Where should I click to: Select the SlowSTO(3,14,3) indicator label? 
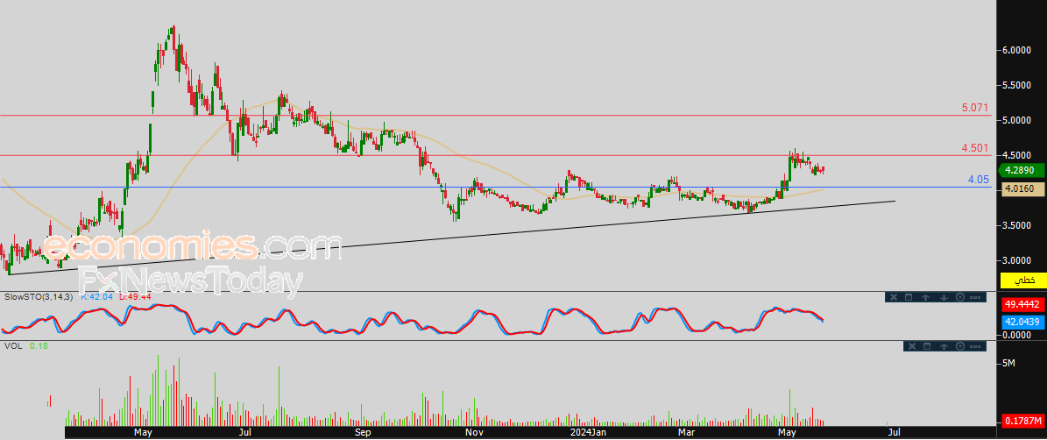pyautogui.click(x=39, y=296)
